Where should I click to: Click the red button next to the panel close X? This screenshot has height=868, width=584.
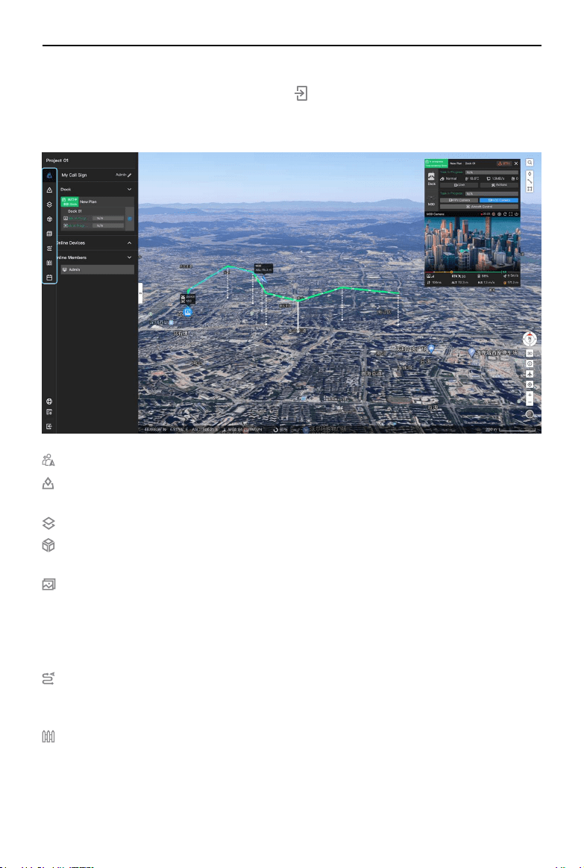tap(503, 164)
